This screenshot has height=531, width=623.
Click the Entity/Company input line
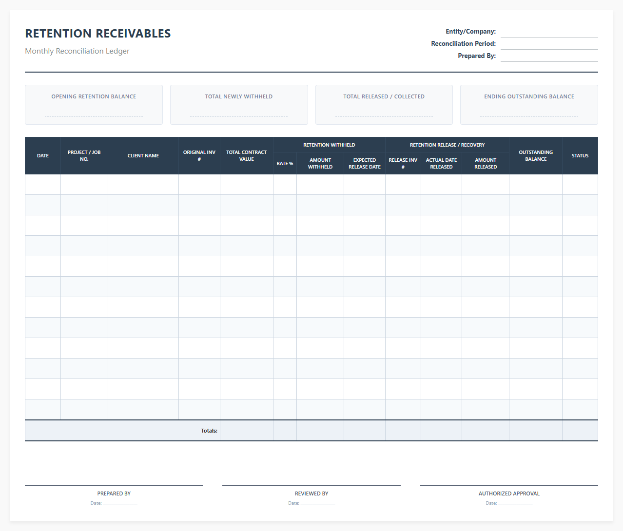coord(549,32)
